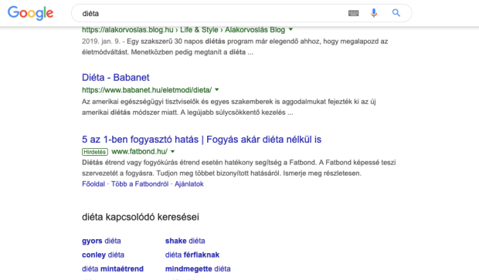Open the Diéta - Babanet result
The height and width of the screenshot is (280, 479).
[x=115, y=77]
